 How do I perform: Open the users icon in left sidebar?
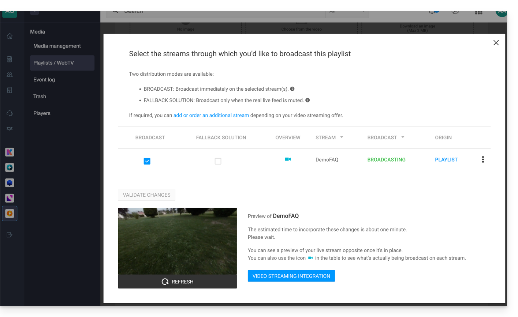(10, 75)
